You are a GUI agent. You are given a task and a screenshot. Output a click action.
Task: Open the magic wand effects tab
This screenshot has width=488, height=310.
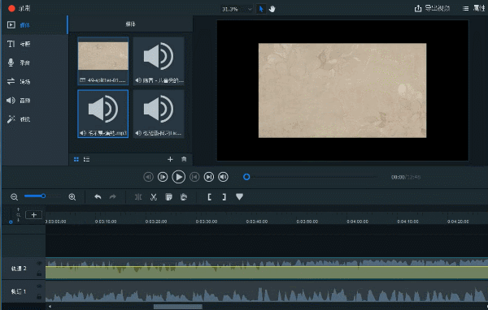coord(34,119)
